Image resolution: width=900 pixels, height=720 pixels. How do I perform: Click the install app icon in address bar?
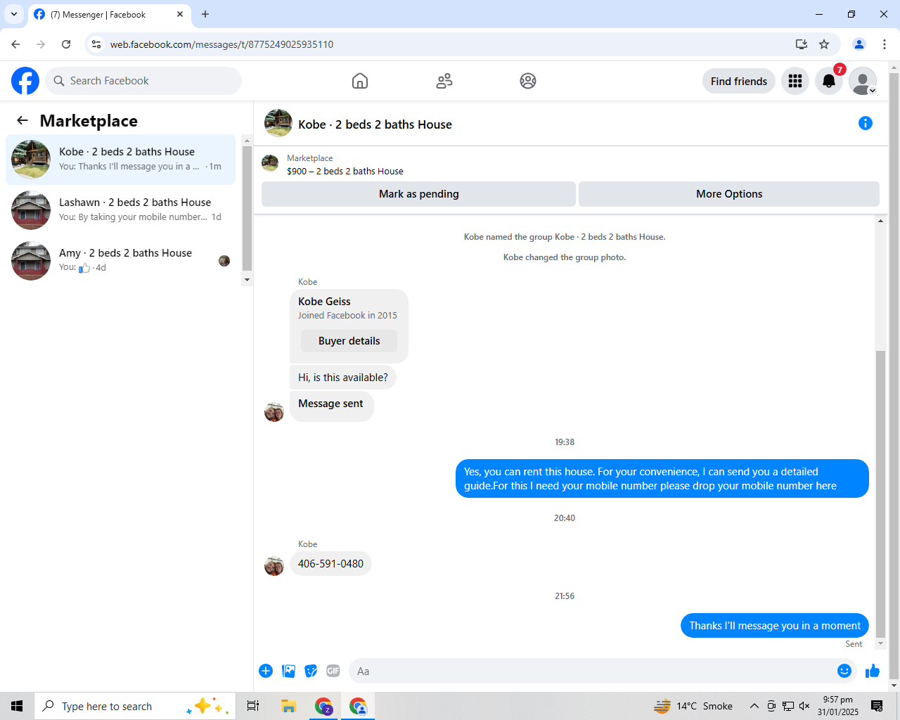tap(801, 44)
